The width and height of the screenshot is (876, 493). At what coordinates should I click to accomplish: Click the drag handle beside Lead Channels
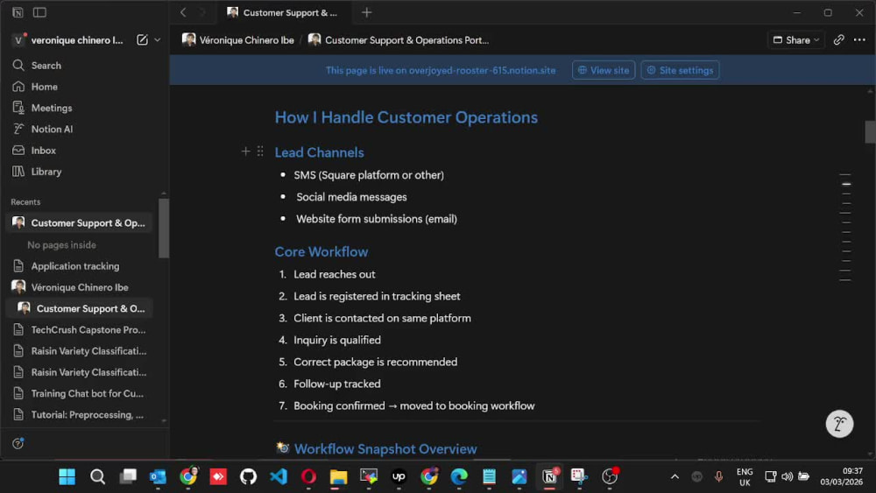(260, 151)
